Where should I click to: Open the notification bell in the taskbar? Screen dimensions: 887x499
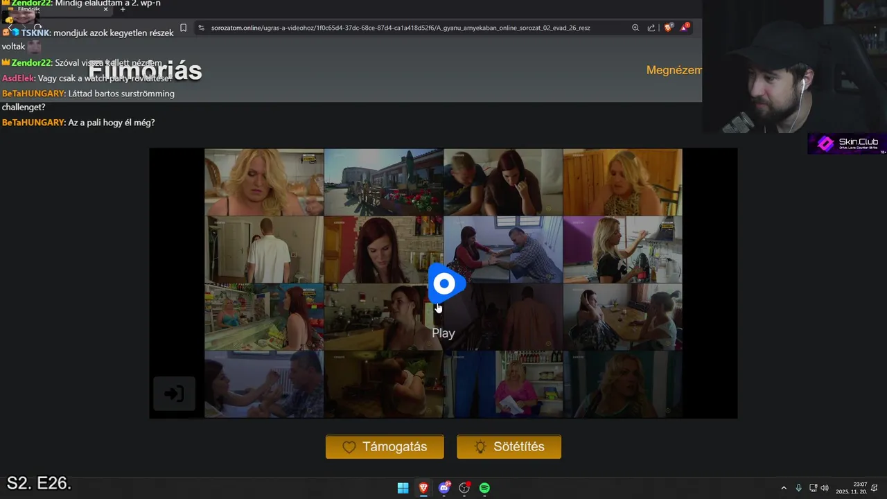pos(875,488)
